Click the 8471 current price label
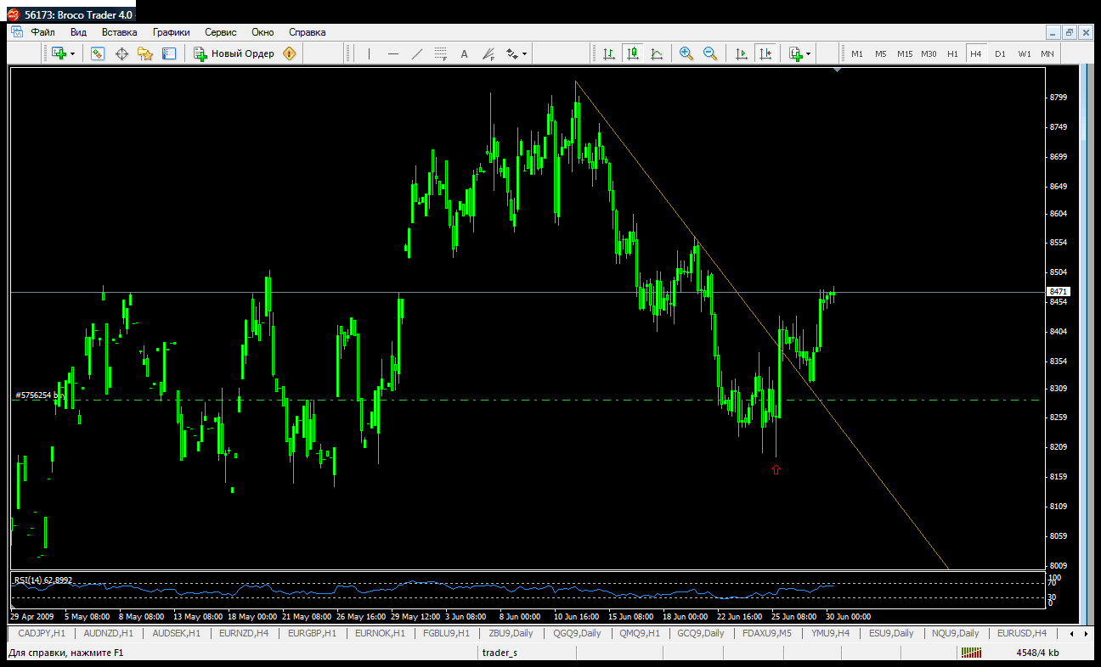Image resolution: width=1101 pixels, height=667 pixels. (x=1059, y=292)
